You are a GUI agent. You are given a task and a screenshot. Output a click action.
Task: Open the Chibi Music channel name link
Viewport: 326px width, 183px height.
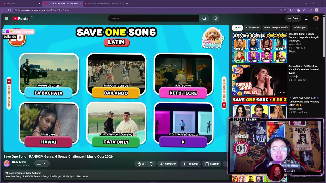click(19, 162)
